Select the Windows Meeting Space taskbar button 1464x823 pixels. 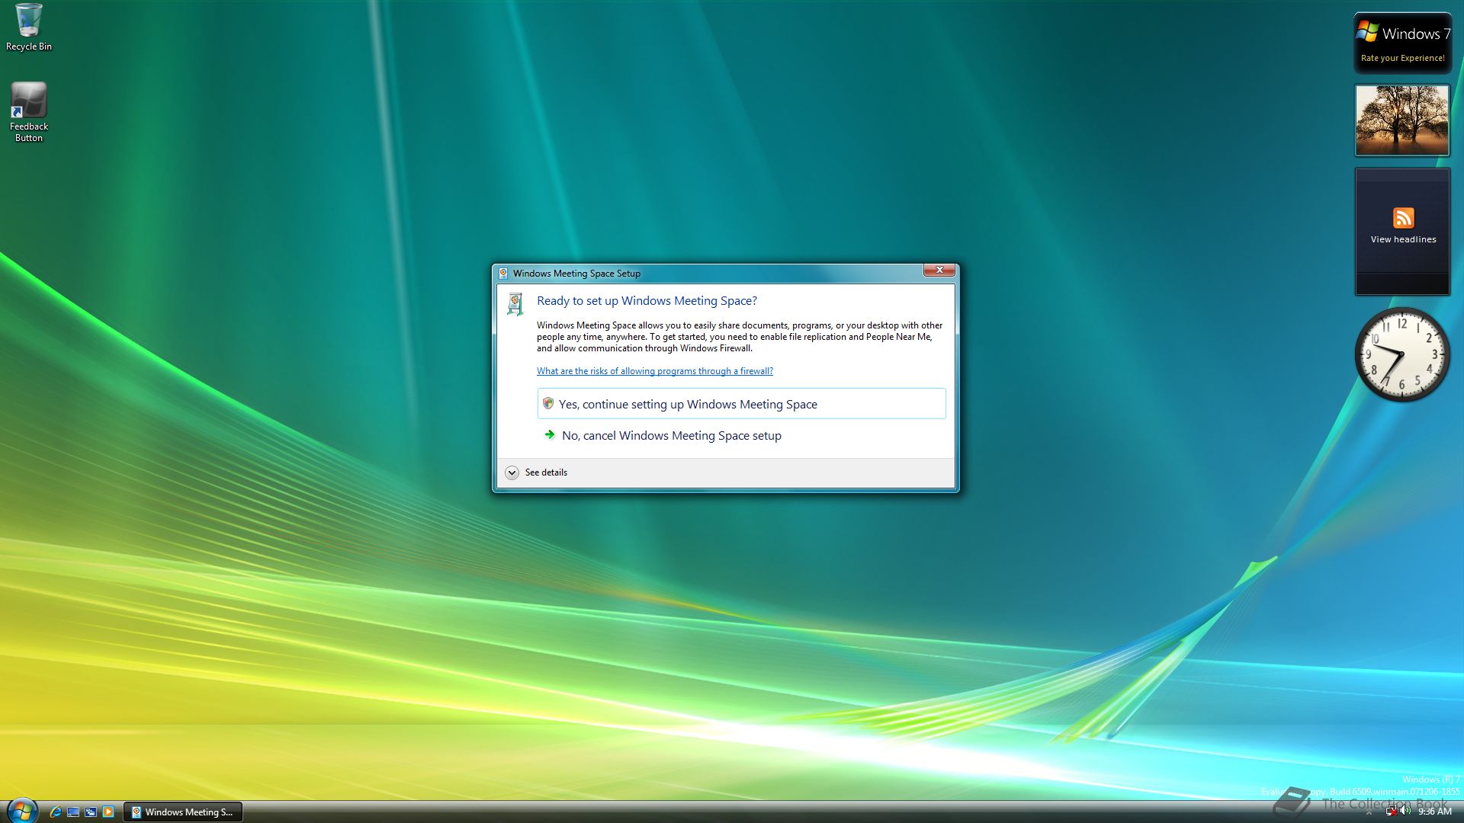(184, 812)
